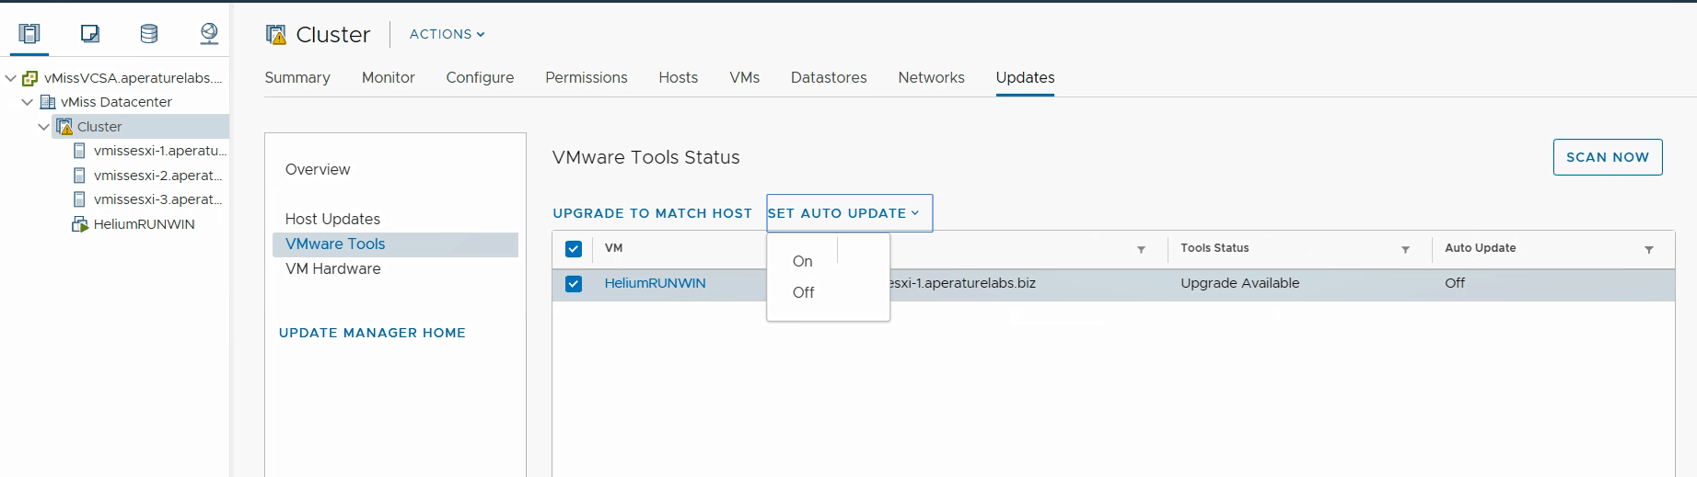Switch to the Monitor tab

click(389, 77)
